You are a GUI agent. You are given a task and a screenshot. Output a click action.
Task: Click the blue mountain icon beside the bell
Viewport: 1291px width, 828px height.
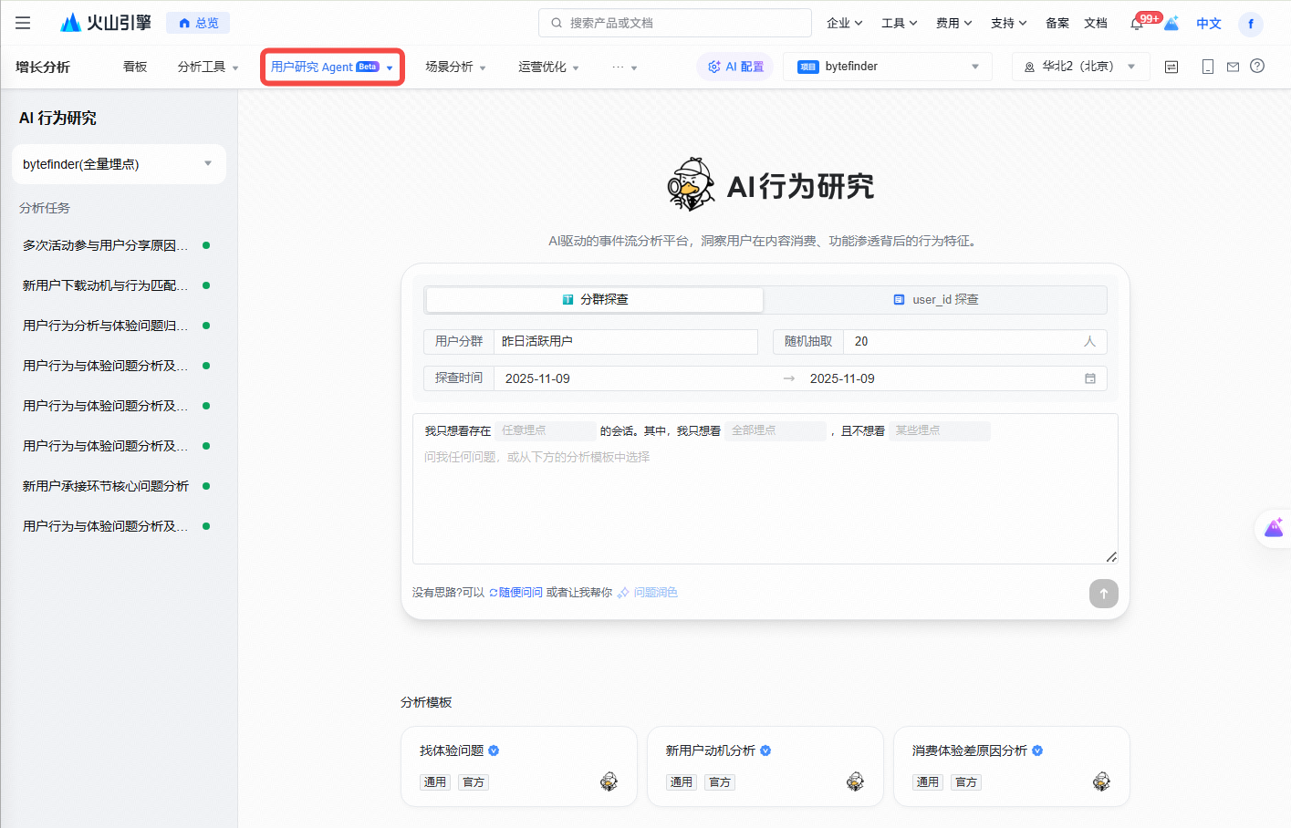(x=1171, y=23)
